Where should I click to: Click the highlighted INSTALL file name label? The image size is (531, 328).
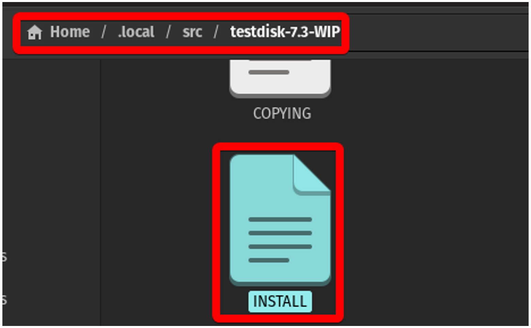tap(280, 301)
